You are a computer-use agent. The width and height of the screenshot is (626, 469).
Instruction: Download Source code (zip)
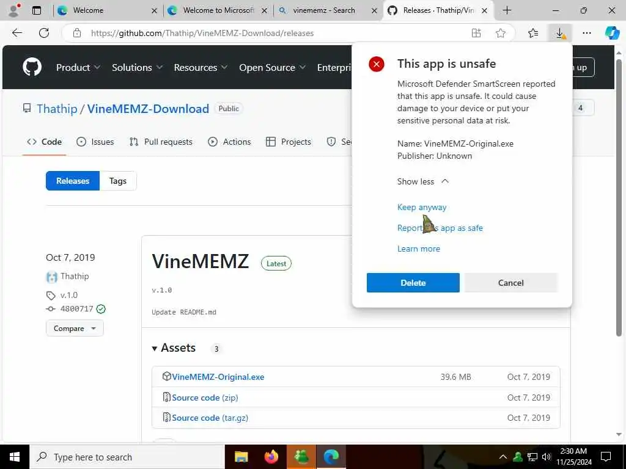[x=205, y=397]
